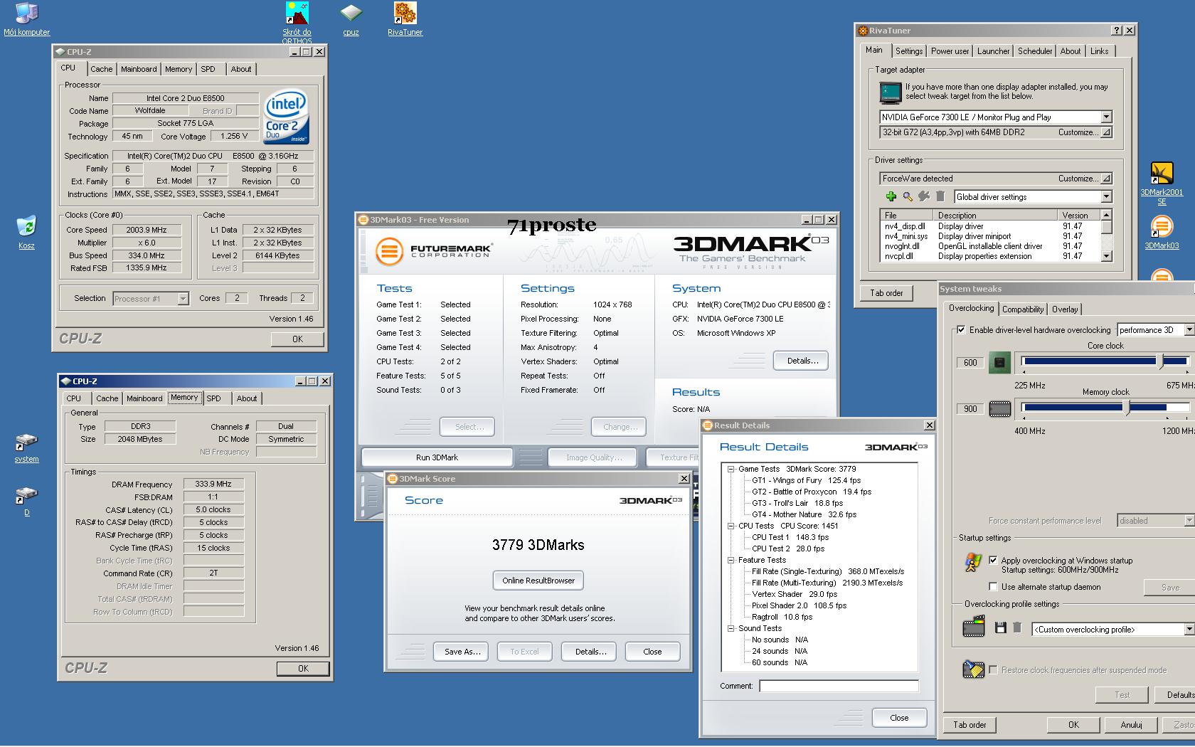Click Tab order button in RivaTuner Main

(x=886, y=293)
